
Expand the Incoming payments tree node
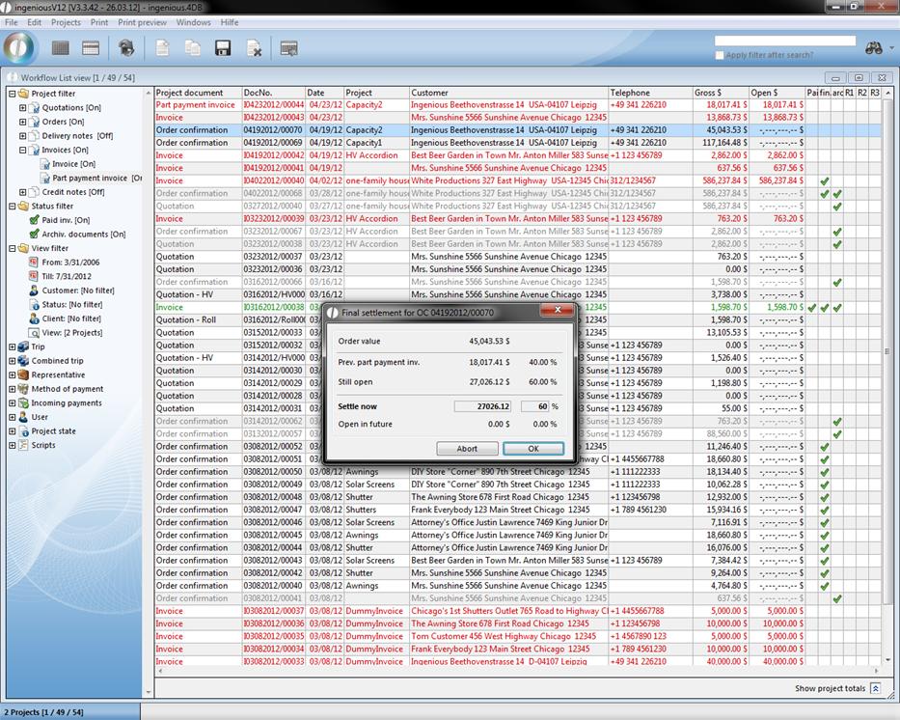(x=13, y=403)
